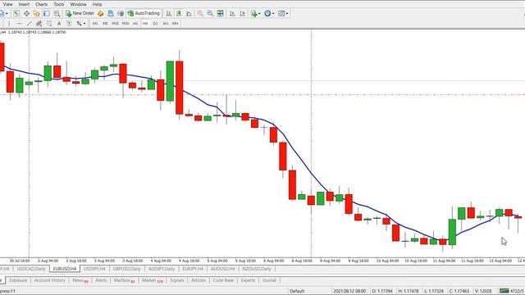Open the View menu
The height and width of the screenshot is (295, 525).
tap(7, 4)
